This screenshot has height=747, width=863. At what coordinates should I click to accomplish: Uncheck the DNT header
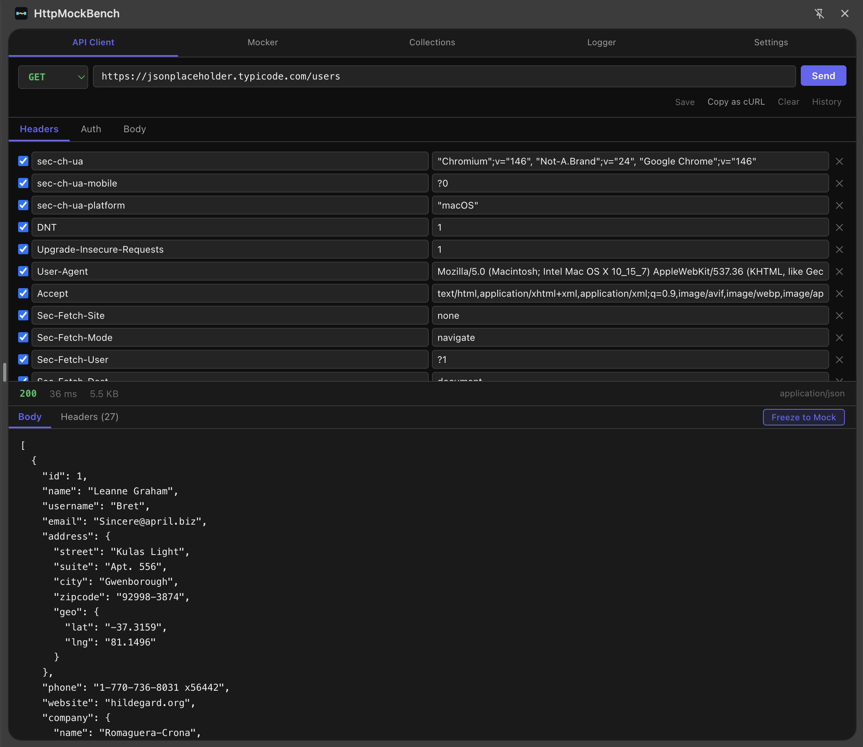(23, 227)
